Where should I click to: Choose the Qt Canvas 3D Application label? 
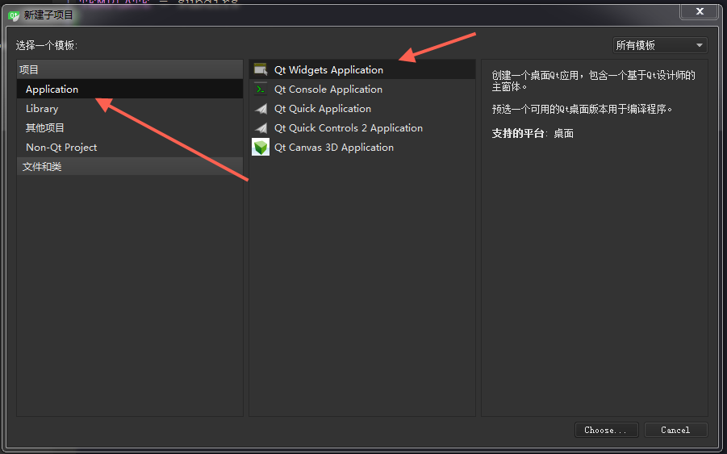[334, 148]
